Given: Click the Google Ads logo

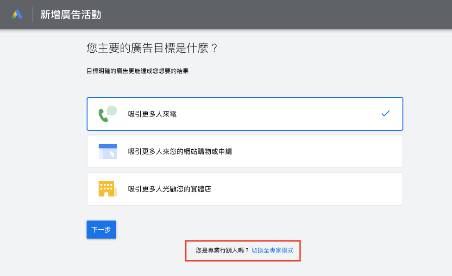Looking at the screenshot, I should coord(17,14).
